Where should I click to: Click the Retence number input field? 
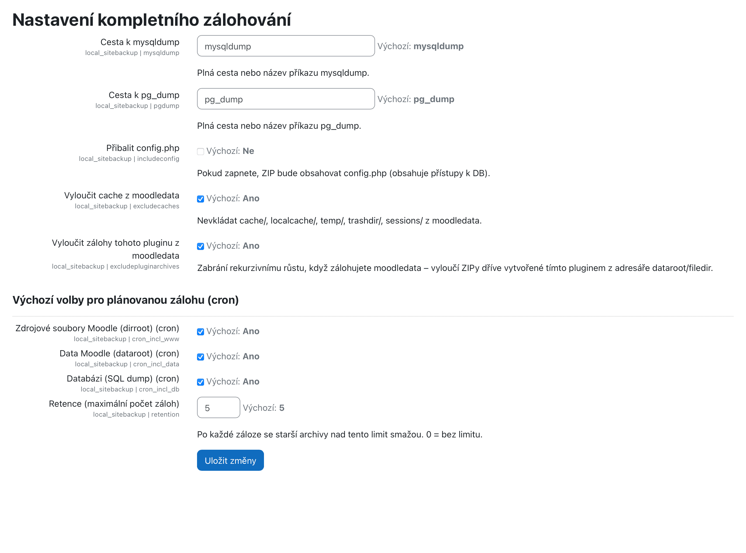pos(218,408)
